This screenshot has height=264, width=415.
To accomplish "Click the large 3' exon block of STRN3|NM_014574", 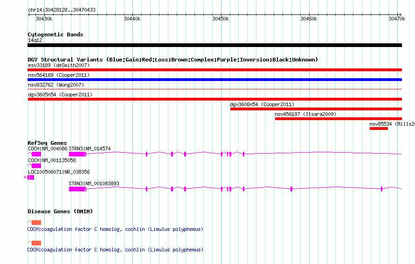I will pyautogui.click(x=77, y=154).
